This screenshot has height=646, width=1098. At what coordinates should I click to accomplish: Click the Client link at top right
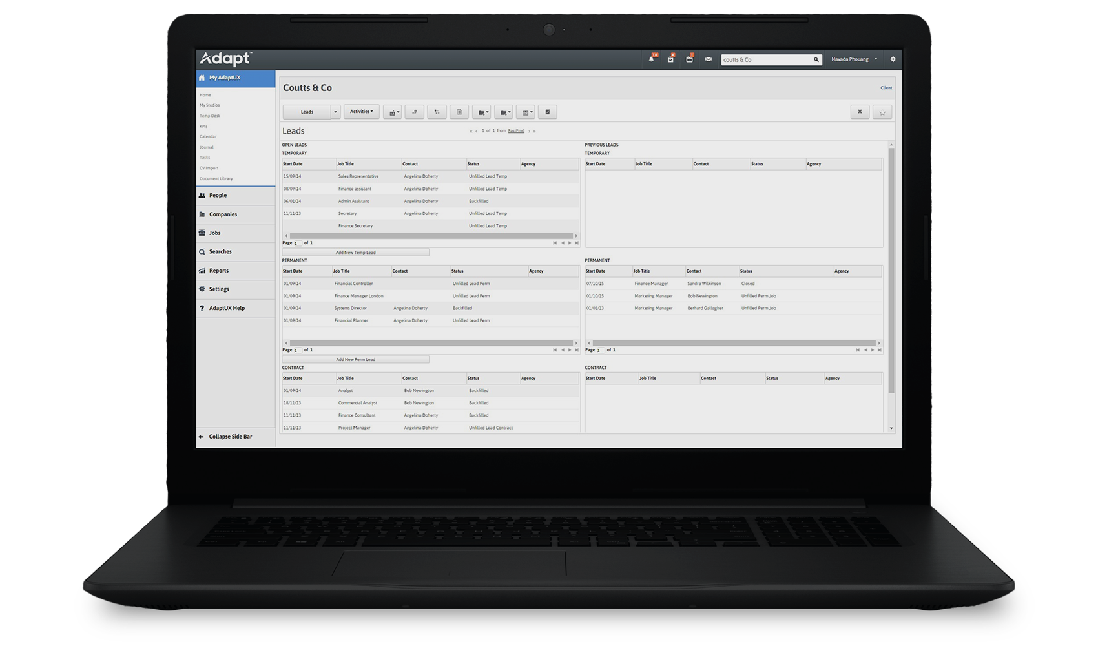pos(886,88)
